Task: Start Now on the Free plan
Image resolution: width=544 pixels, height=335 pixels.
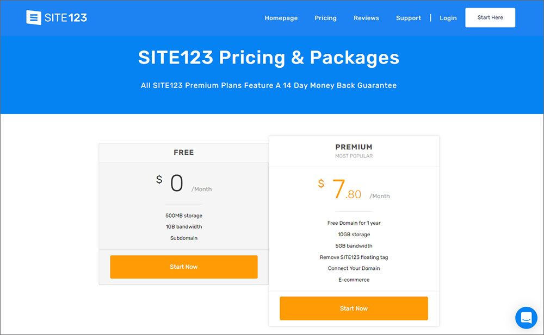Action: 183,267
